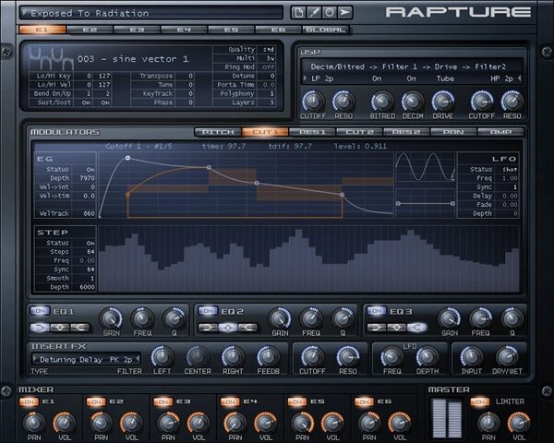The width and height of the screenshot is (554, 443).
Task: Click the LFO Status value Shot
Action: click(x=510, y=170)
